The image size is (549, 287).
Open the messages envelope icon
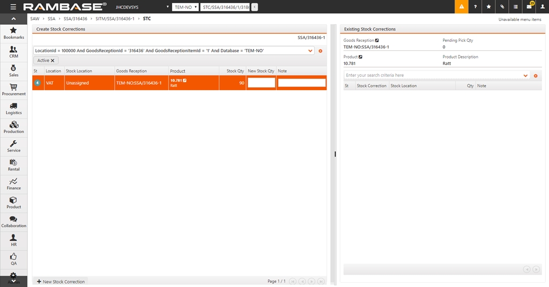tap(529, 7)
